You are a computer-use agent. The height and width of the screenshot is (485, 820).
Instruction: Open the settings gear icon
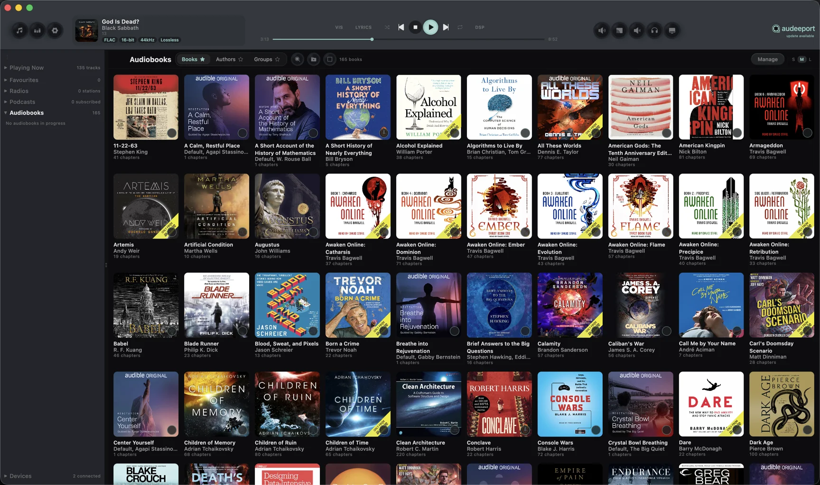[x=55, y=30]
